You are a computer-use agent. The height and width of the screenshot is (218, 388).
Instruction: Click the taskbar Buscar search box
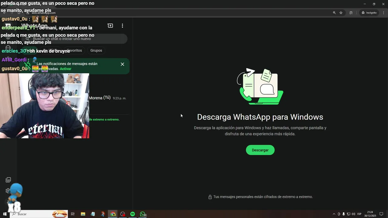coord(39,214)
